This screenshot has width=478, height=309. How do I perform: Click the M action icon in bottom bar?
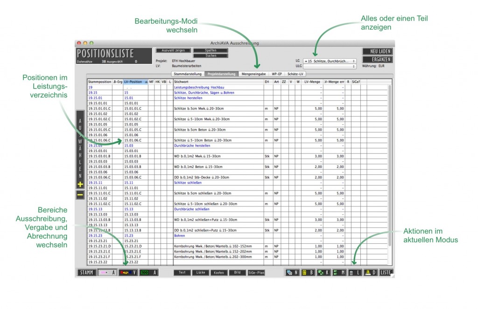point(339,273)
